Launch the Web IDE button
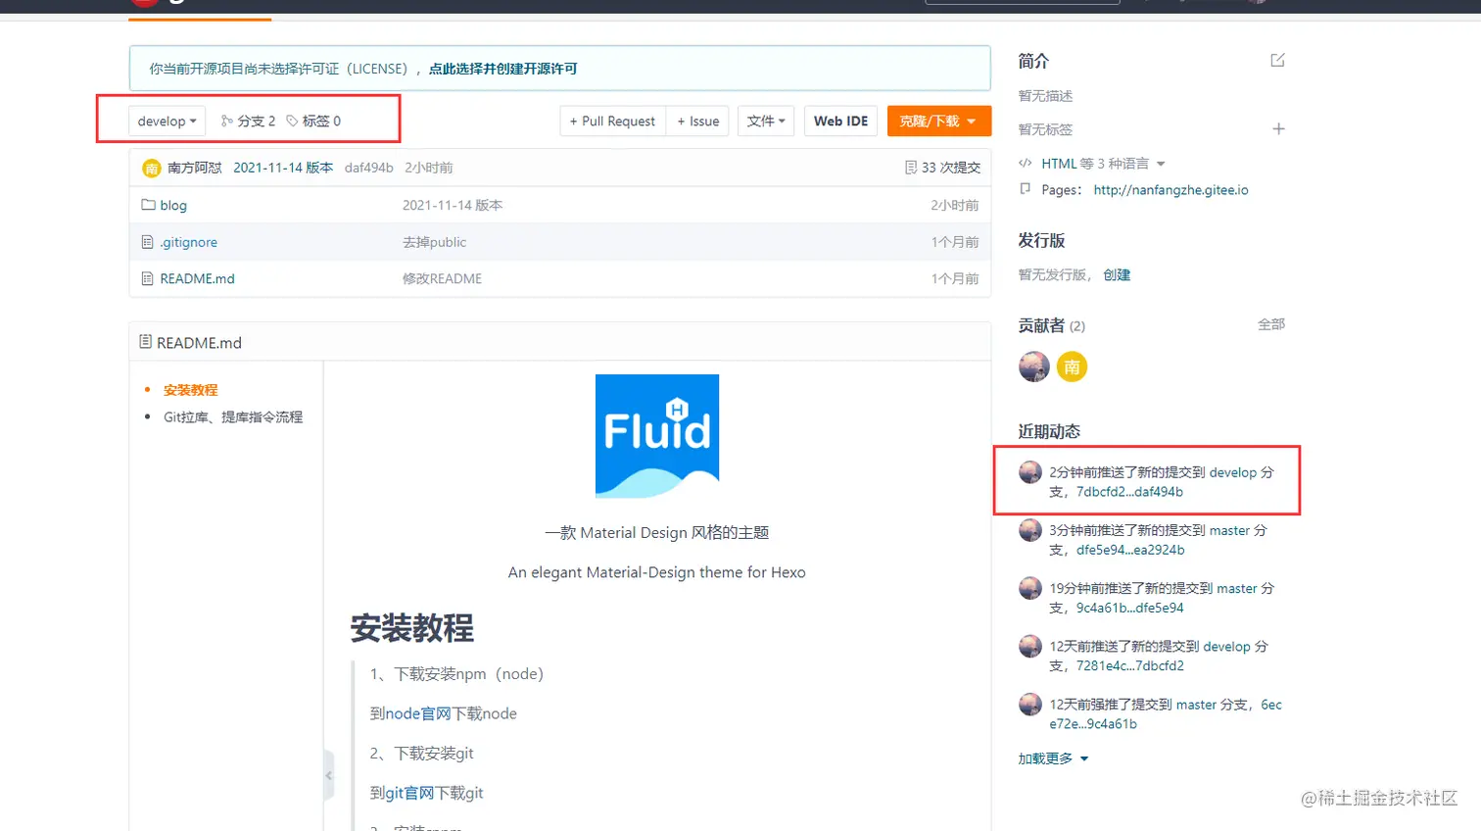This screenshot has height=831, width=1481. tap(840, 122)
